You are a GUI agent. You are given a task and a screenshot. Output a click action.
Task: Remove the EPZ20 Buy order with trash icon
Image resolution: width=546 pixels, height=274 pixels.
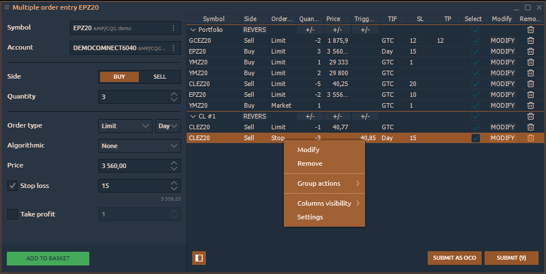[x=530, y=51]
